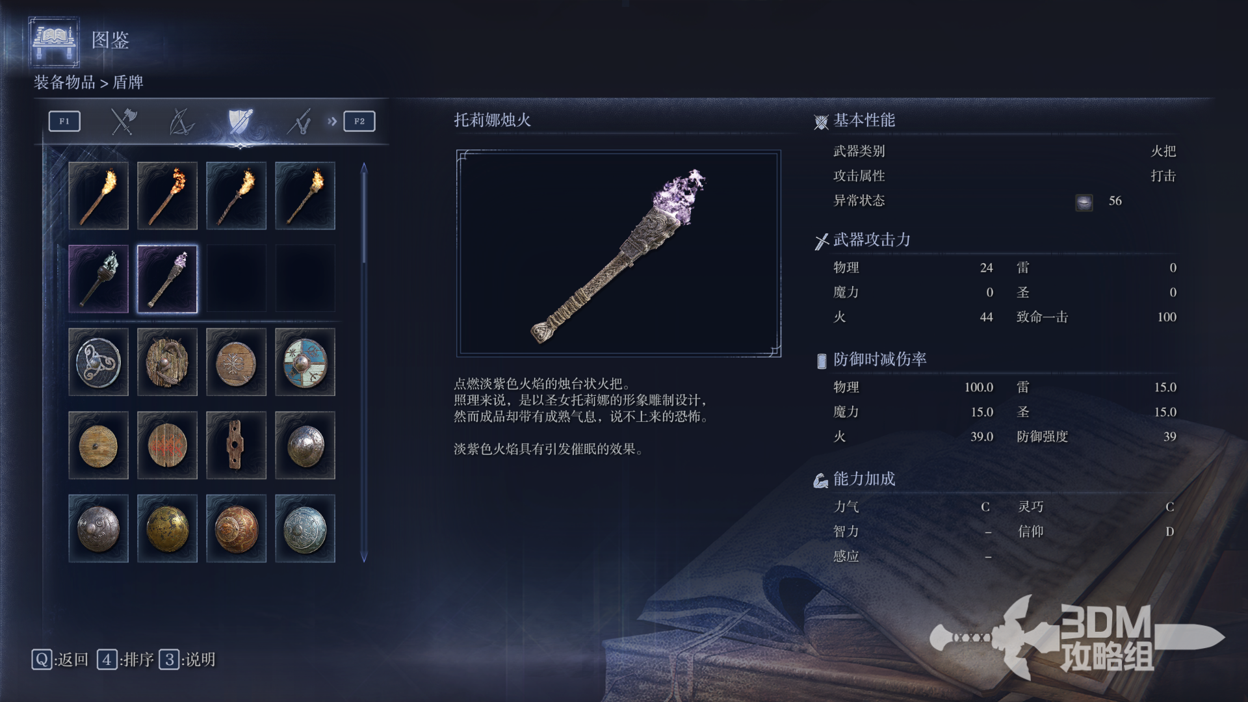Click the scrollbar down arrow

click(x=364, y=558)
